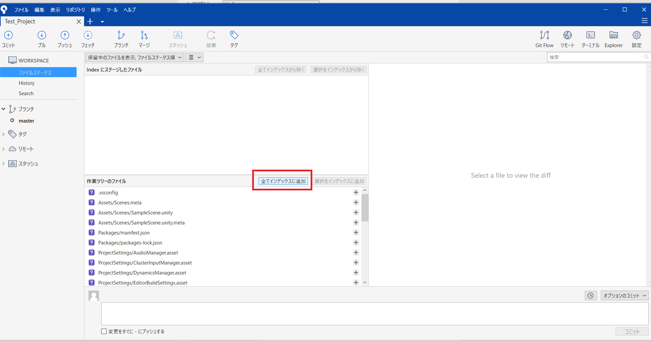Click the search magnifier icon

tap(646, 57)
